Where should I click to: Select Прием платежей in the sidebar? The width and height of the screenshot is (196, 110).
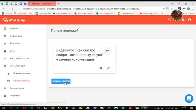click(21, 81)
